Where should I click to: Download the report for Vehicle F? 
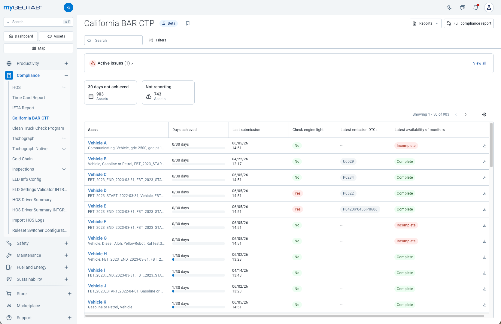(x=485, y=225)
